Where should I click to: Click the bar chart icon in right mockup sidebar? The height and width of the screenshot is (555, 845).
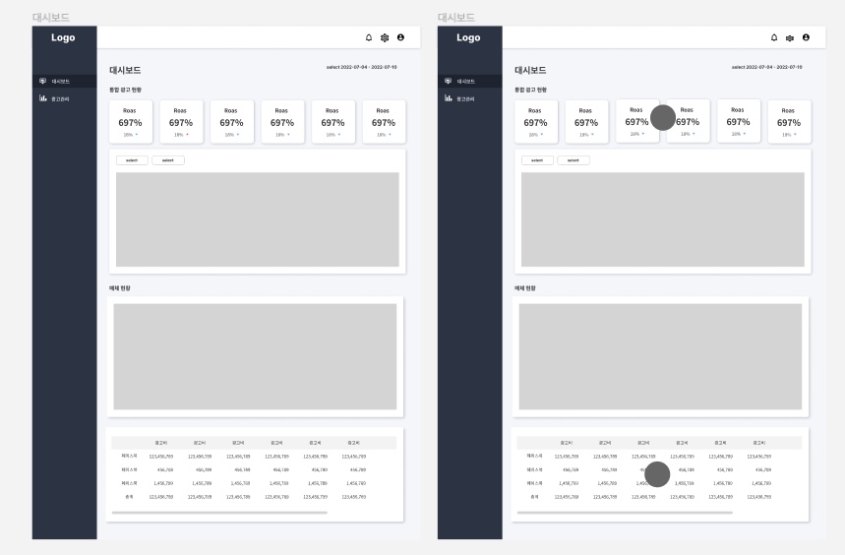point(448,98)
